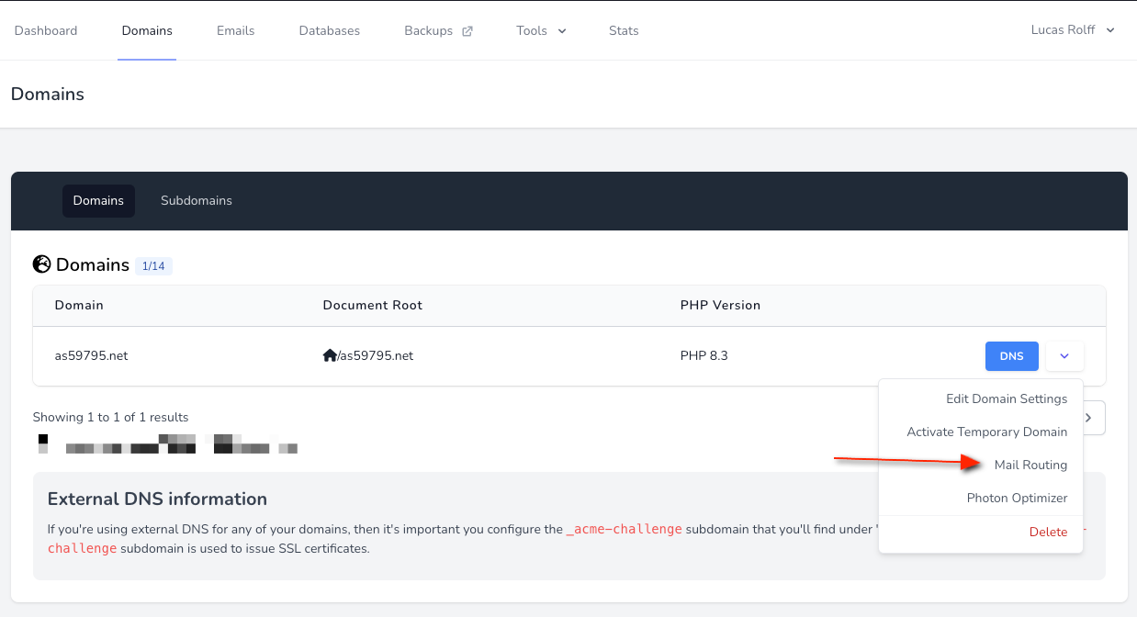Viewport: 1137px width, 617px height.
Task: Click the red Delete menu option
Action: coord(1048,532)
